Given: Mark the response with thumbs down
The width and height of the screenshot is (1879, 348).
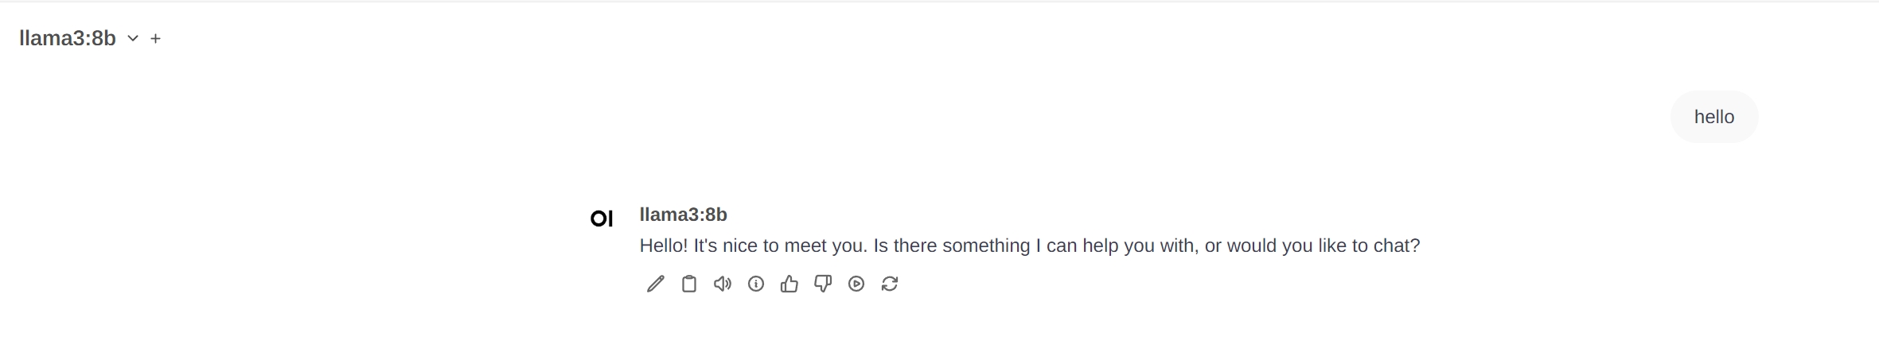Looking at the screenshot, I should (x=823, y=284).
